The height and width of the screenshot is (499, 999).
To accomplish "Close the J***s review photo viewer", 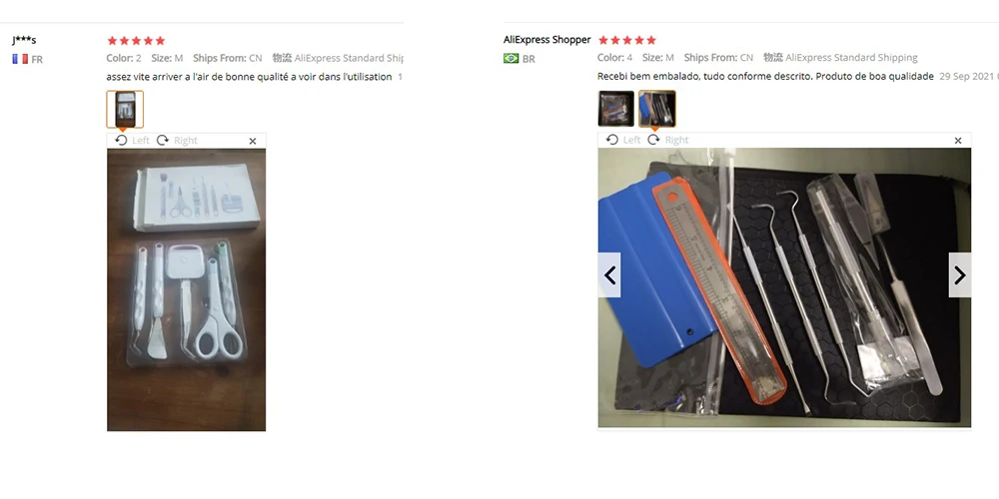I will pyautogui.click(x=253, y=142).
